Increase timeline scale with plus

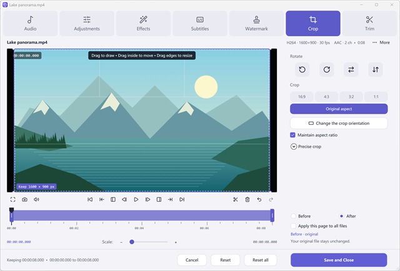coord(176,242)
